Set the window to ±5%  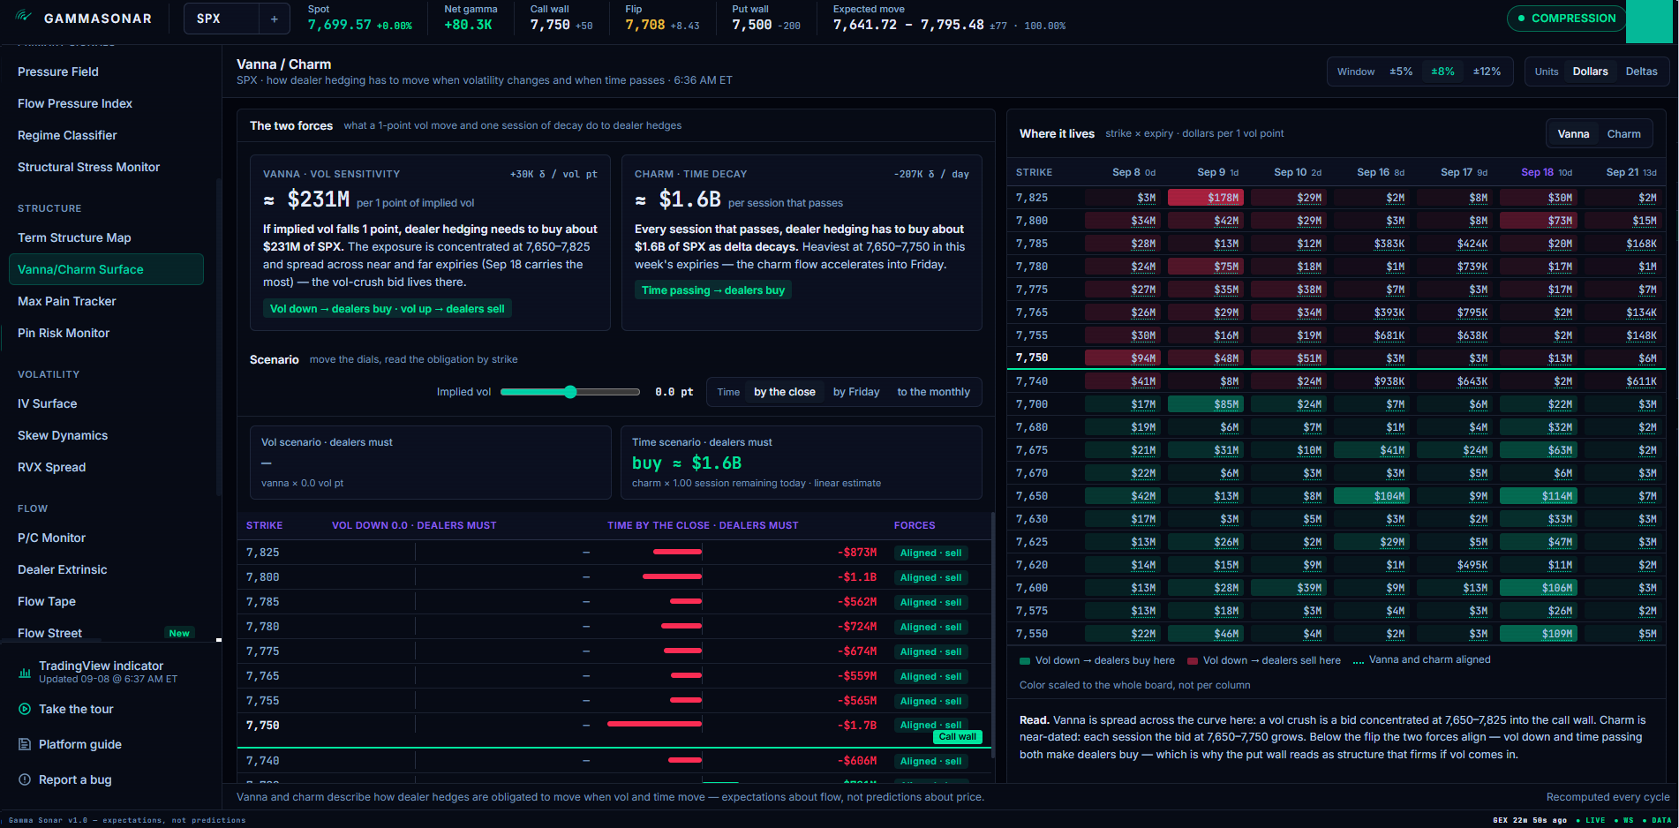(x=1401, y=72)
